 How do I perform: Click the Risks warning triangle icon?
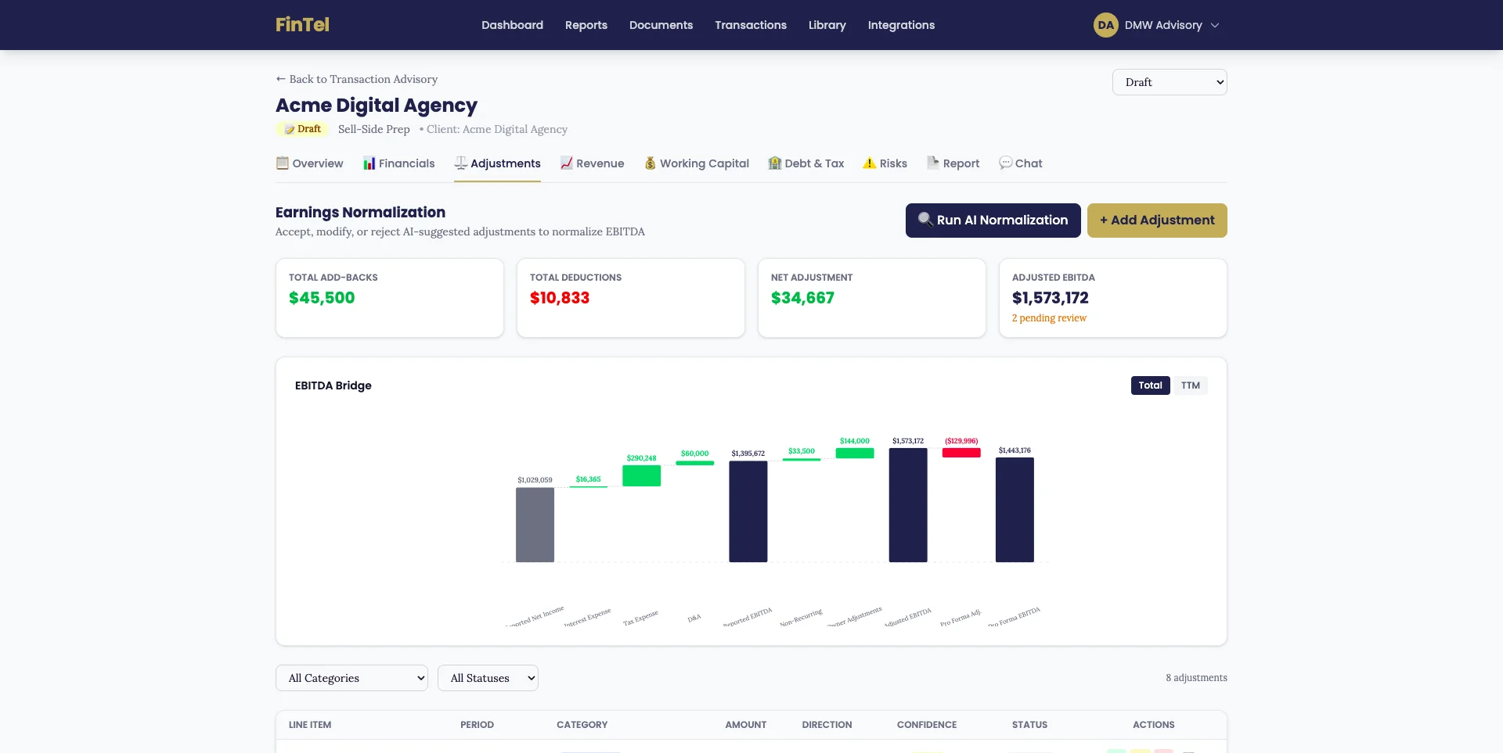868,163
